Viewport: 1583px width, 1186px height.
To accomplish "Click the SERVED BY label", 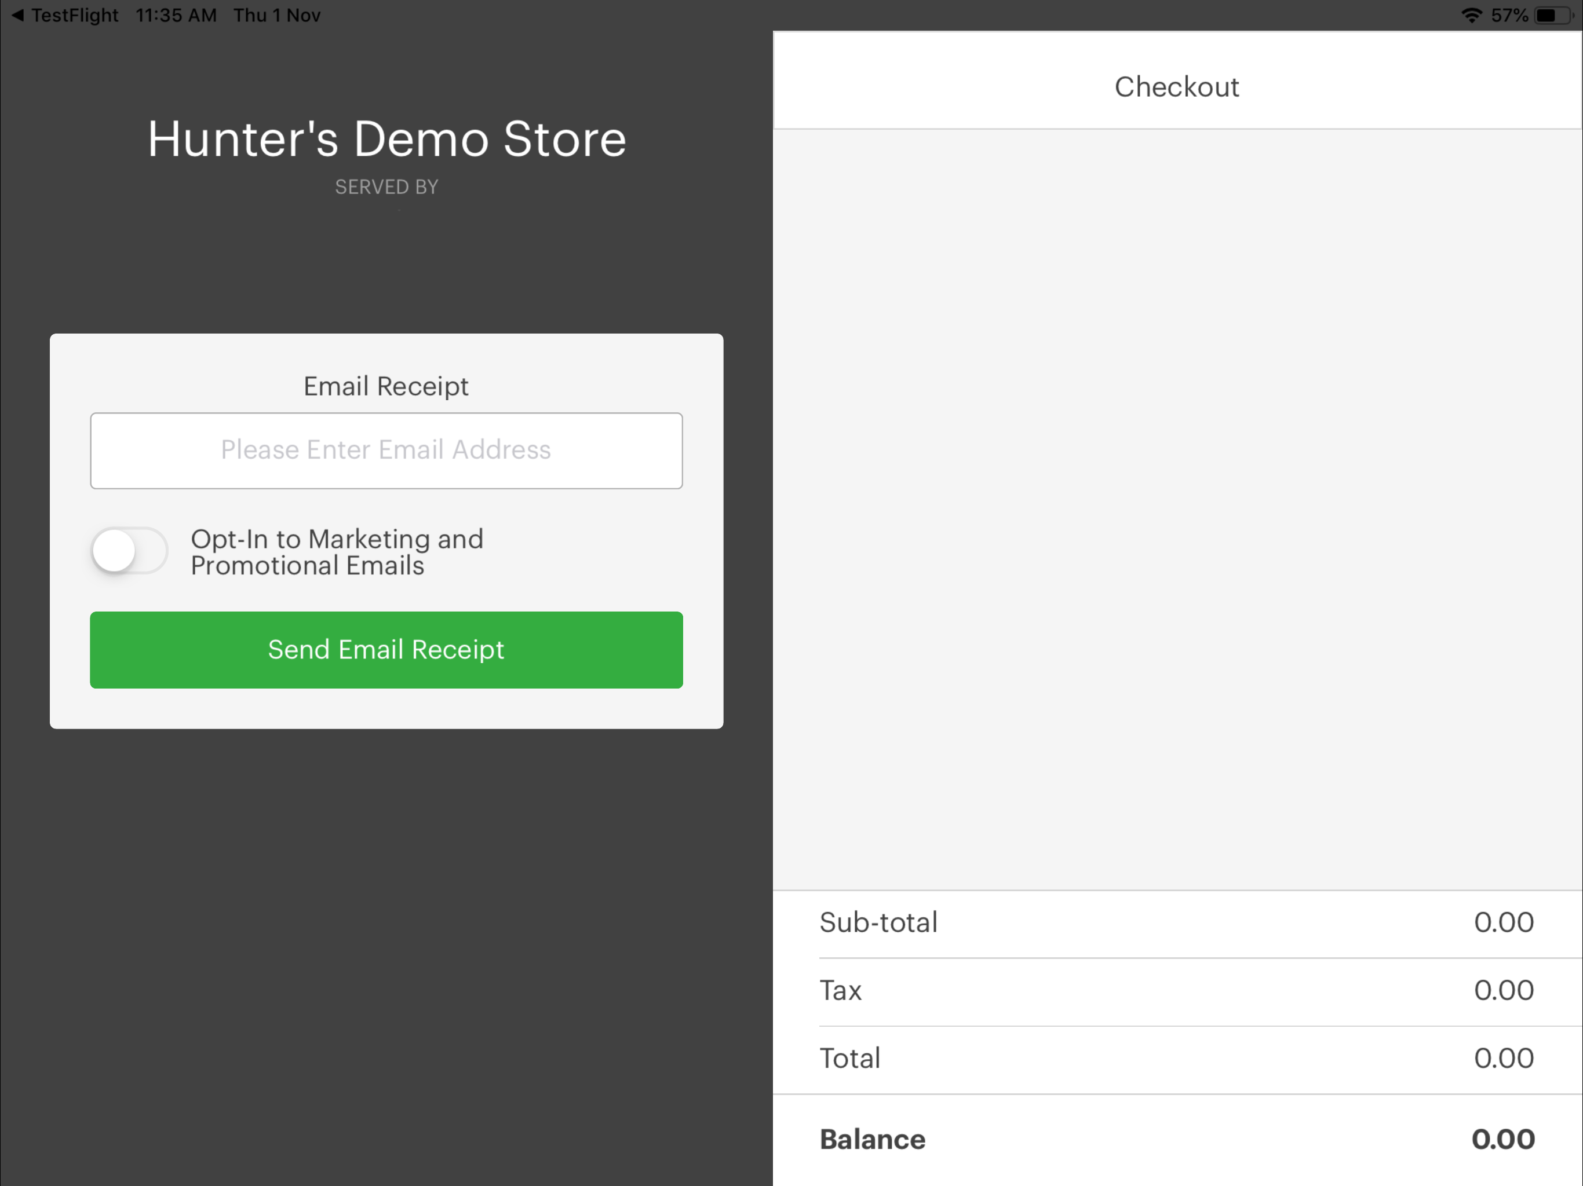I will tap(386, 188).
